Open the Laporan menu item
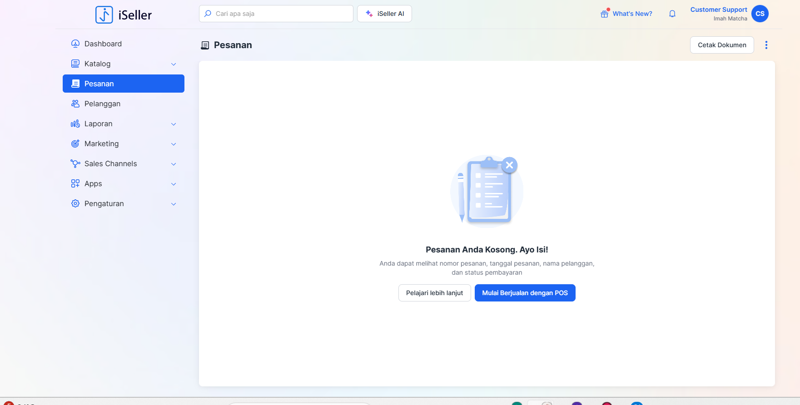 (124, 123)
